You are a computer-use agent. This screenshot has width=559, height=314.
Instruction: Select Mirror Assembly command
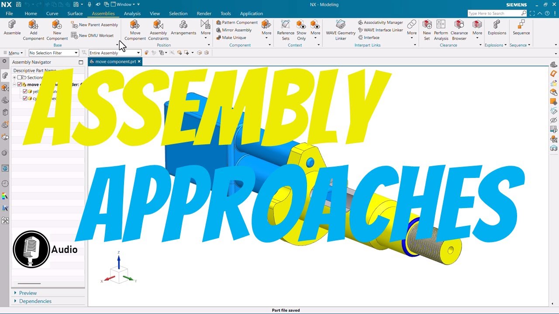point(234,30)
